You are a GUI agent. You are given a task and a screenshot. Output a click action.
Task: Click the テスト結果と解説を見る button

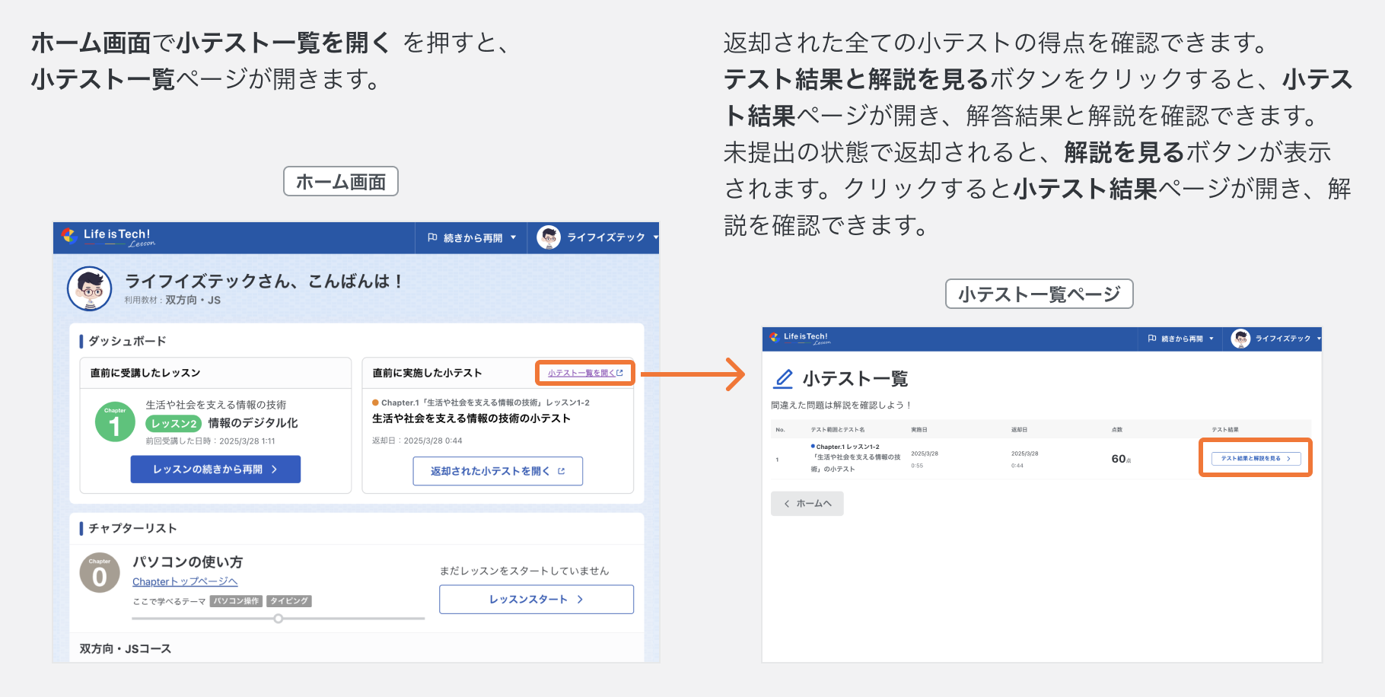pyautogui.click(x=1255, y=457)
